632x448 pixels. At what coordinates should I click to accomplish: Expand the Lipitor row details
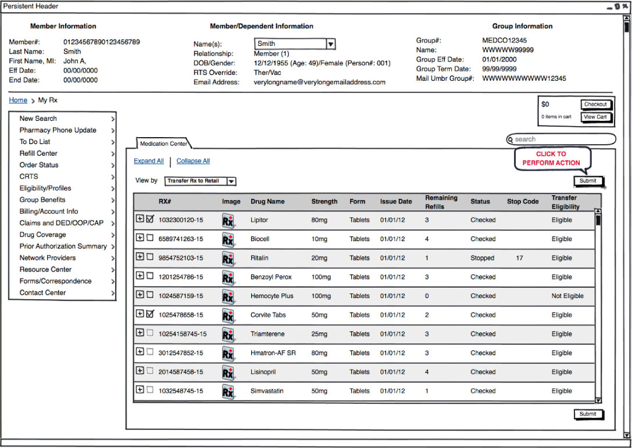[x=140, y=218]
